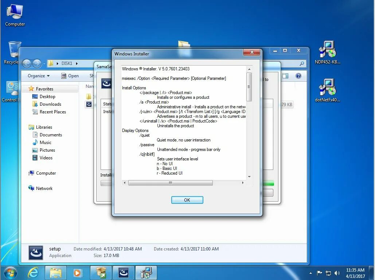Click the vertical scrollbar up arrow in Installer help
Screen dimensions: 375x280
point(249,69)
